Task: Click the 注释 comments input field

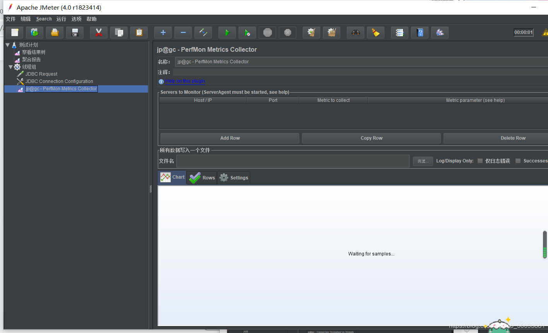Action: pyautogui.click(x=360, y=72)
